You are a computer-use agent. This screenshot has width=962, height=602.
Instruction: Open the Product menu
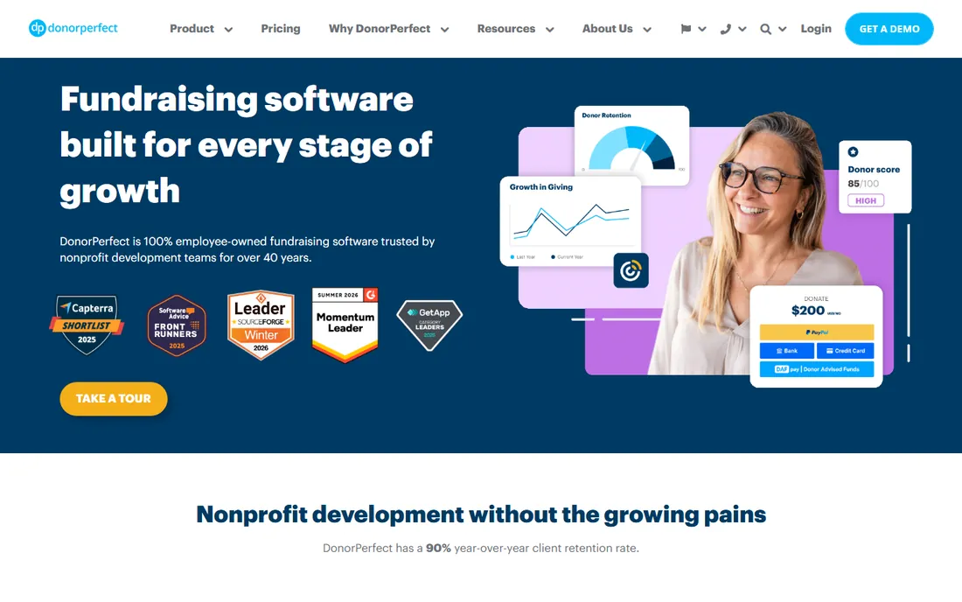pos(192,29)
